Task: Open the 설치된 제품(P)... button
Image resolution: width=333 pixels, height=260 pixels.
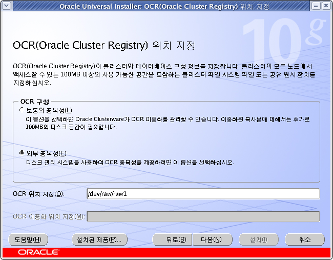Action: coord(99,239)
